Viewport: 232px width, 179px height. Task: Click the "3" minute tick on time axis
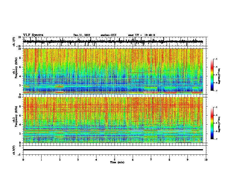[78, 160]
